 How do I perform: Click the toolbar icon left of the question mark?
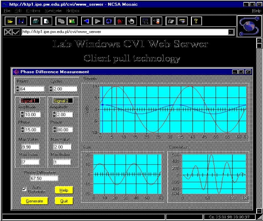[x=182, y=21]
